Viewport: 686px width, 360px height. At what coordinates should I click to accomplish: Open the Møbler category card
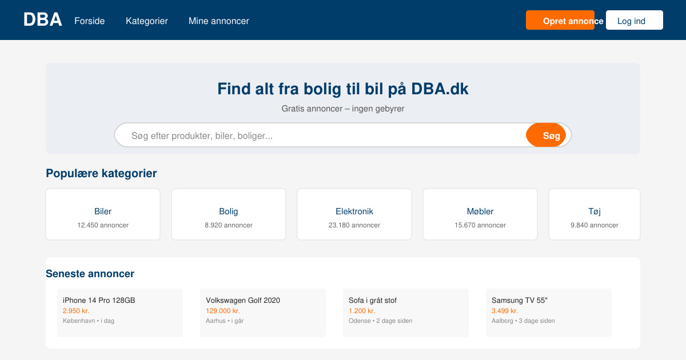tap(480, 214)
